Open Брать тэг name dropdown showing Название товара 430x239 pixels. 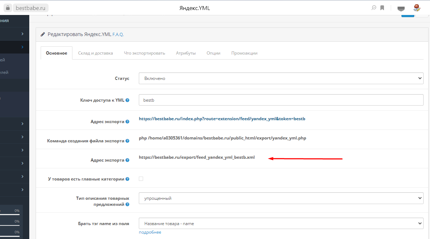pos(281,224)
